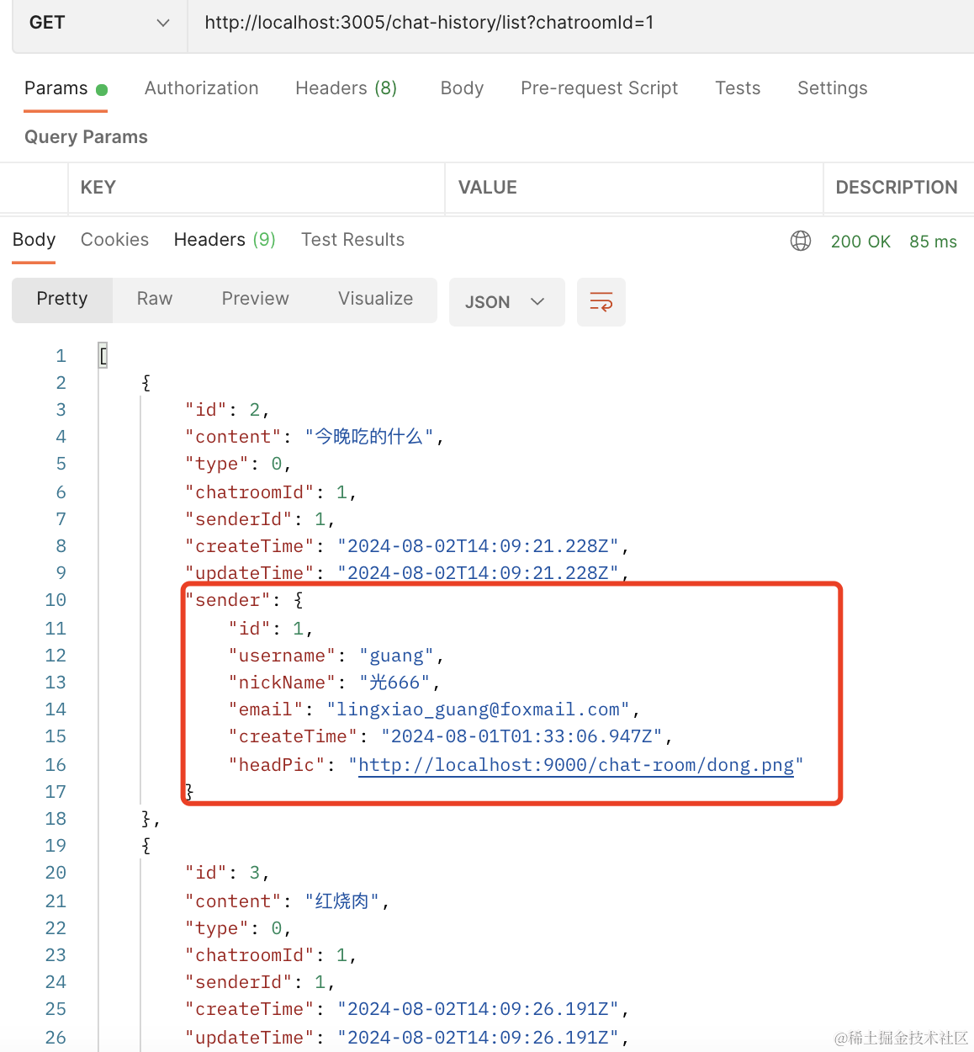The height and width of the screenshot is (1052, 974).
Task: Open the response Cookies tab
Action: (114, 240)
